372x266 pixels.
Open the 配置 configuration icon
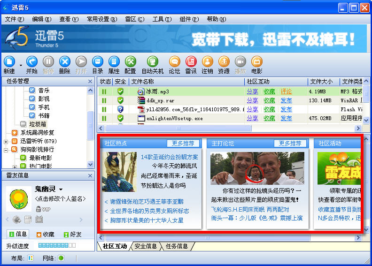pyautogui.click(x=131, y=62)
